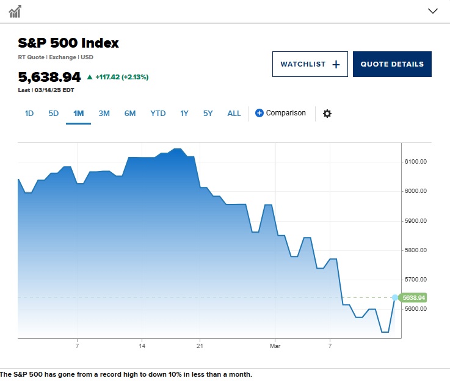Click the Mar marker on the date axis
The image size is (450, 381).
[x=275, y=346]
